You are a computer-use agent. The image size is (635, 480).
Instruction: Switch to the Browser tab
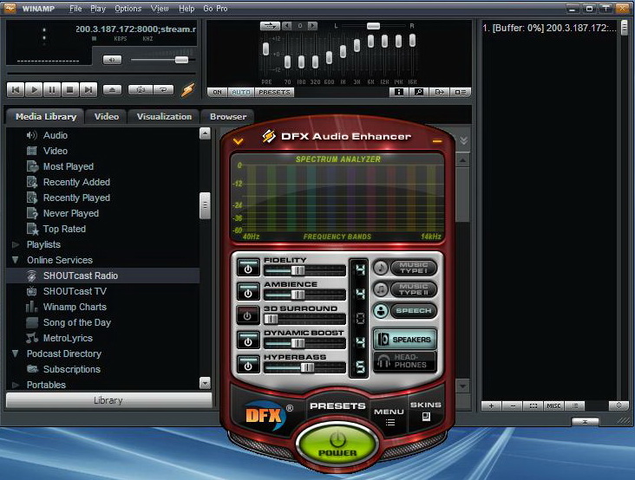(x=228, y=116)
